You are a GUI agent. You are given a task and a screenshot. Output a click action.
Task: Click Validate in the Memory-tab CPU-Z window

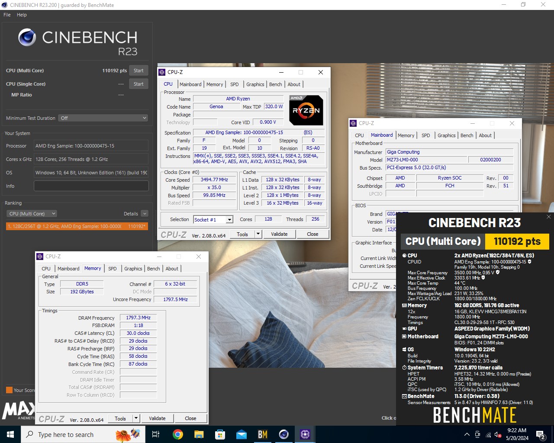tap(157, 418)
